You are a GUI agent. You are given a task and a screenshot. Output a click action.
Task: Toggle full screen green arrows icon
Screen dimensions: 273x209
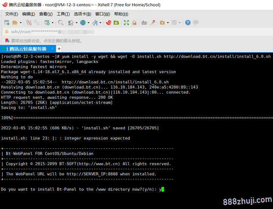pos(126,23)
